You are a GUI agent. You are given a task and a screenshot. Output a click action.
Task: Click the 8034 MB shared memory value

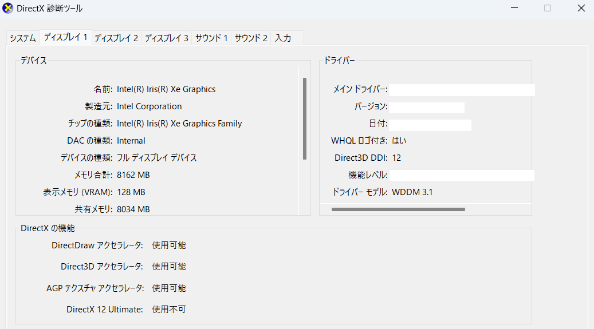133,209
